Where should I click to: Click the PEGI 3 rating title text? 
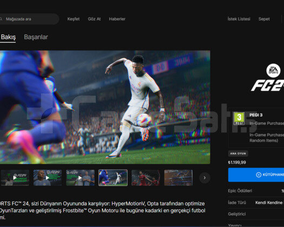click(256, 115)
